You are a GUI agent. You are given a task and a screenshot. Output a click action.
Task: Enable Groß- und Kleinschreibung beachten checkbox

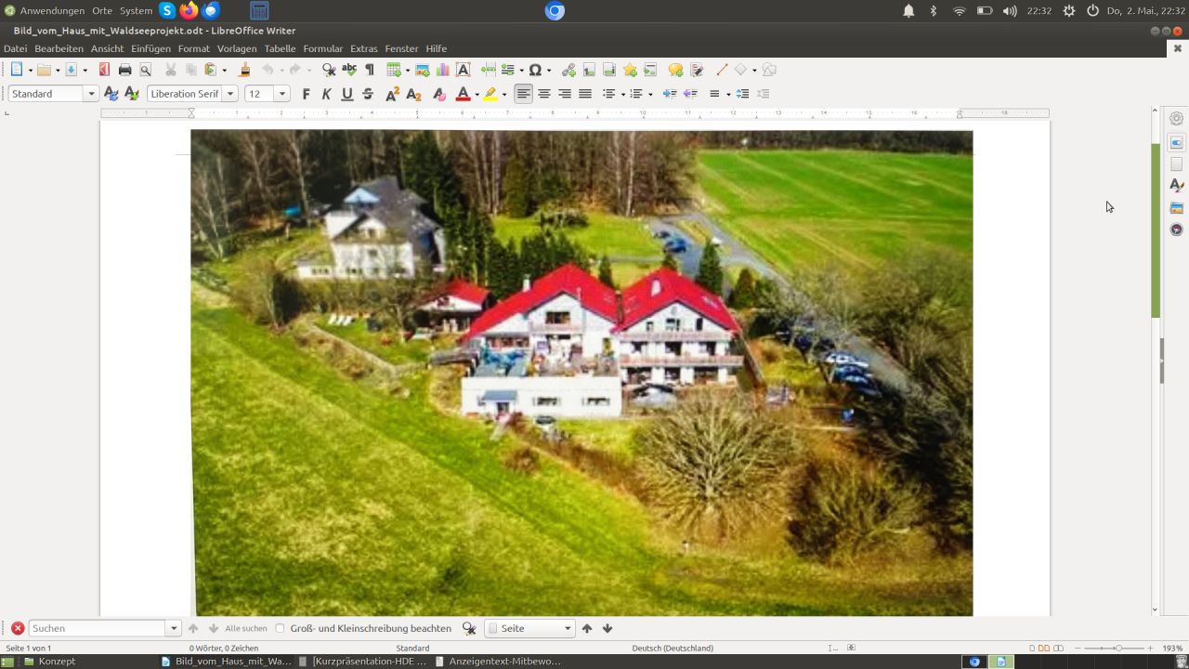click(x=280, y=628)
